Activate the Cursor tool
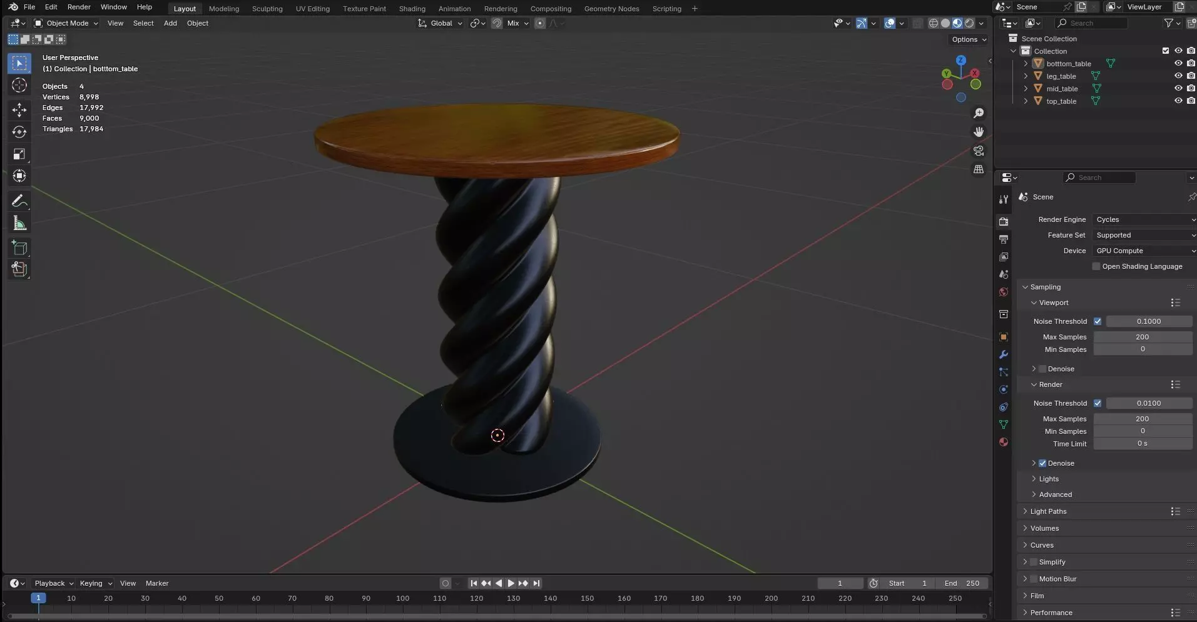Image resolution: width=1197 pixels, height=622 pixels. click(x=19, y=85)
